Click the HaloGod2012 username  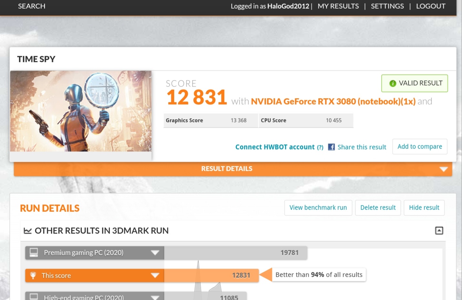click(x=288, y=6)
